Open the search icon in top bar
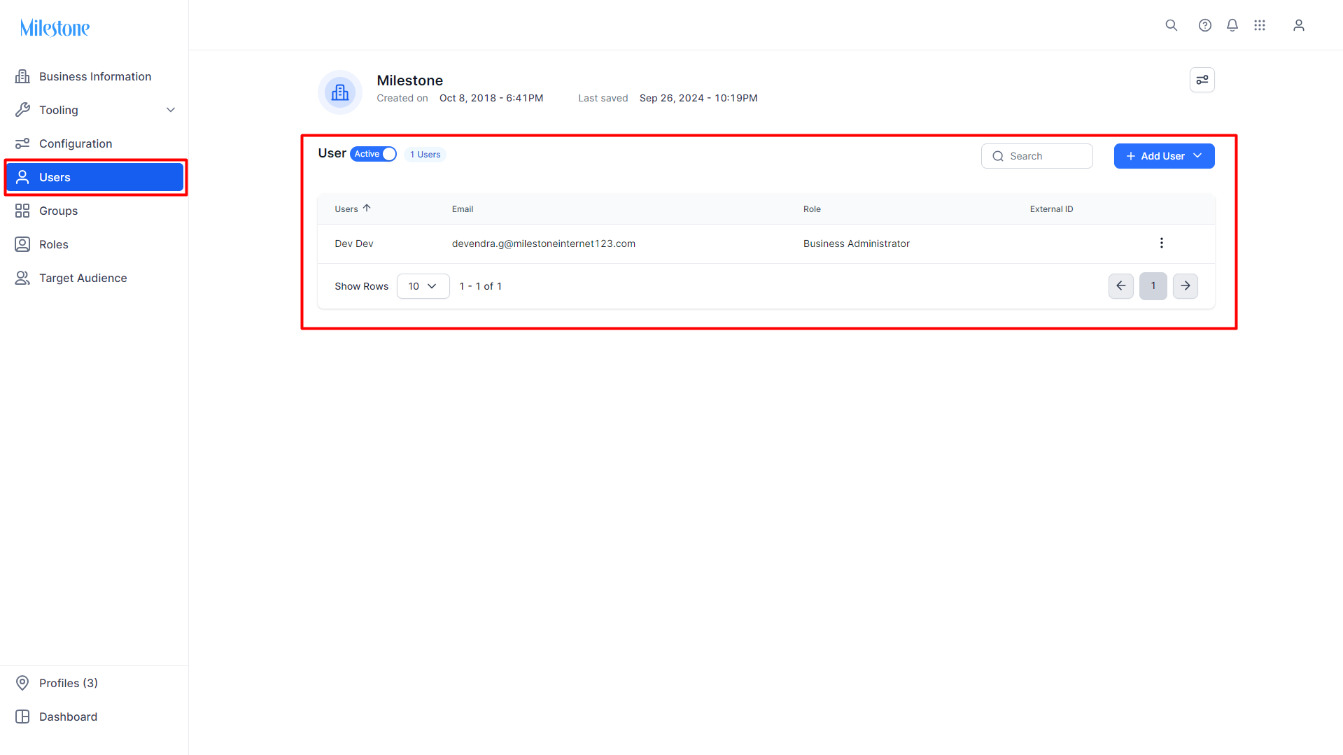The width and height of the screenshot is (1343, 755). coord(1171,25)
